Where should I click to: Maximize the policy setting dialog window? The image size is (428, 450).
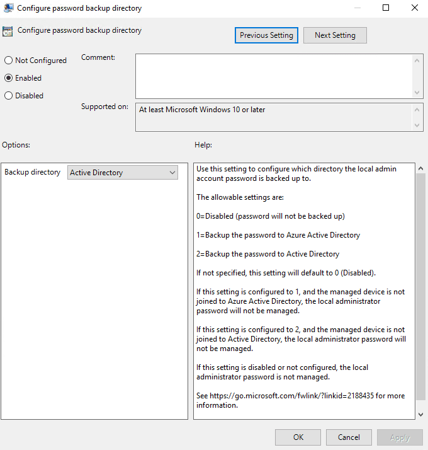point(386,8)
